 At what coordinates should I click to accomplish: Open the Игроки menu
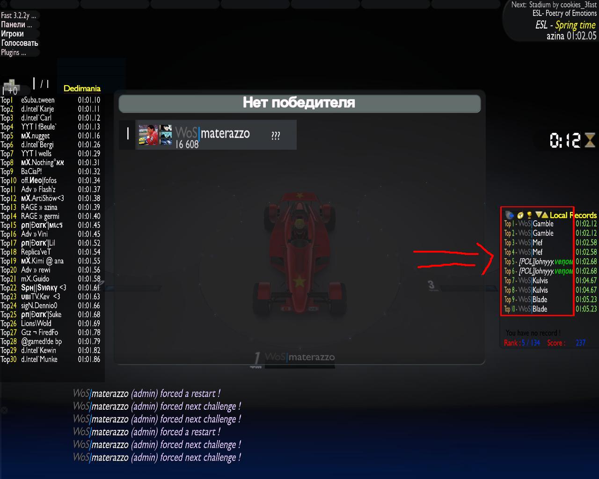[13, 34]
